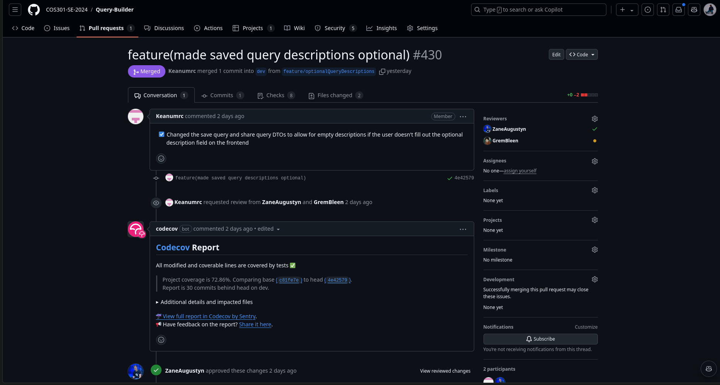Open options menu on codecov comment
This screenshot has height=385, width=720.
point(463,229)
